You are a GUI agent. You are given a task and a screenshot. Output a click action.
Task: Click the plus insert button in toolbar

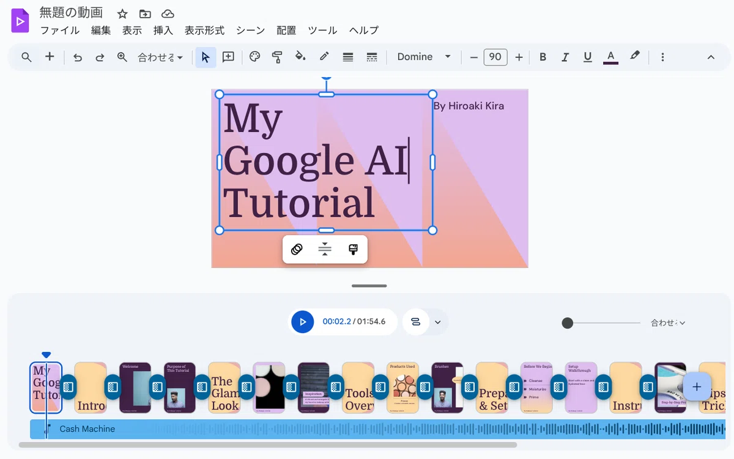point(50,57)
